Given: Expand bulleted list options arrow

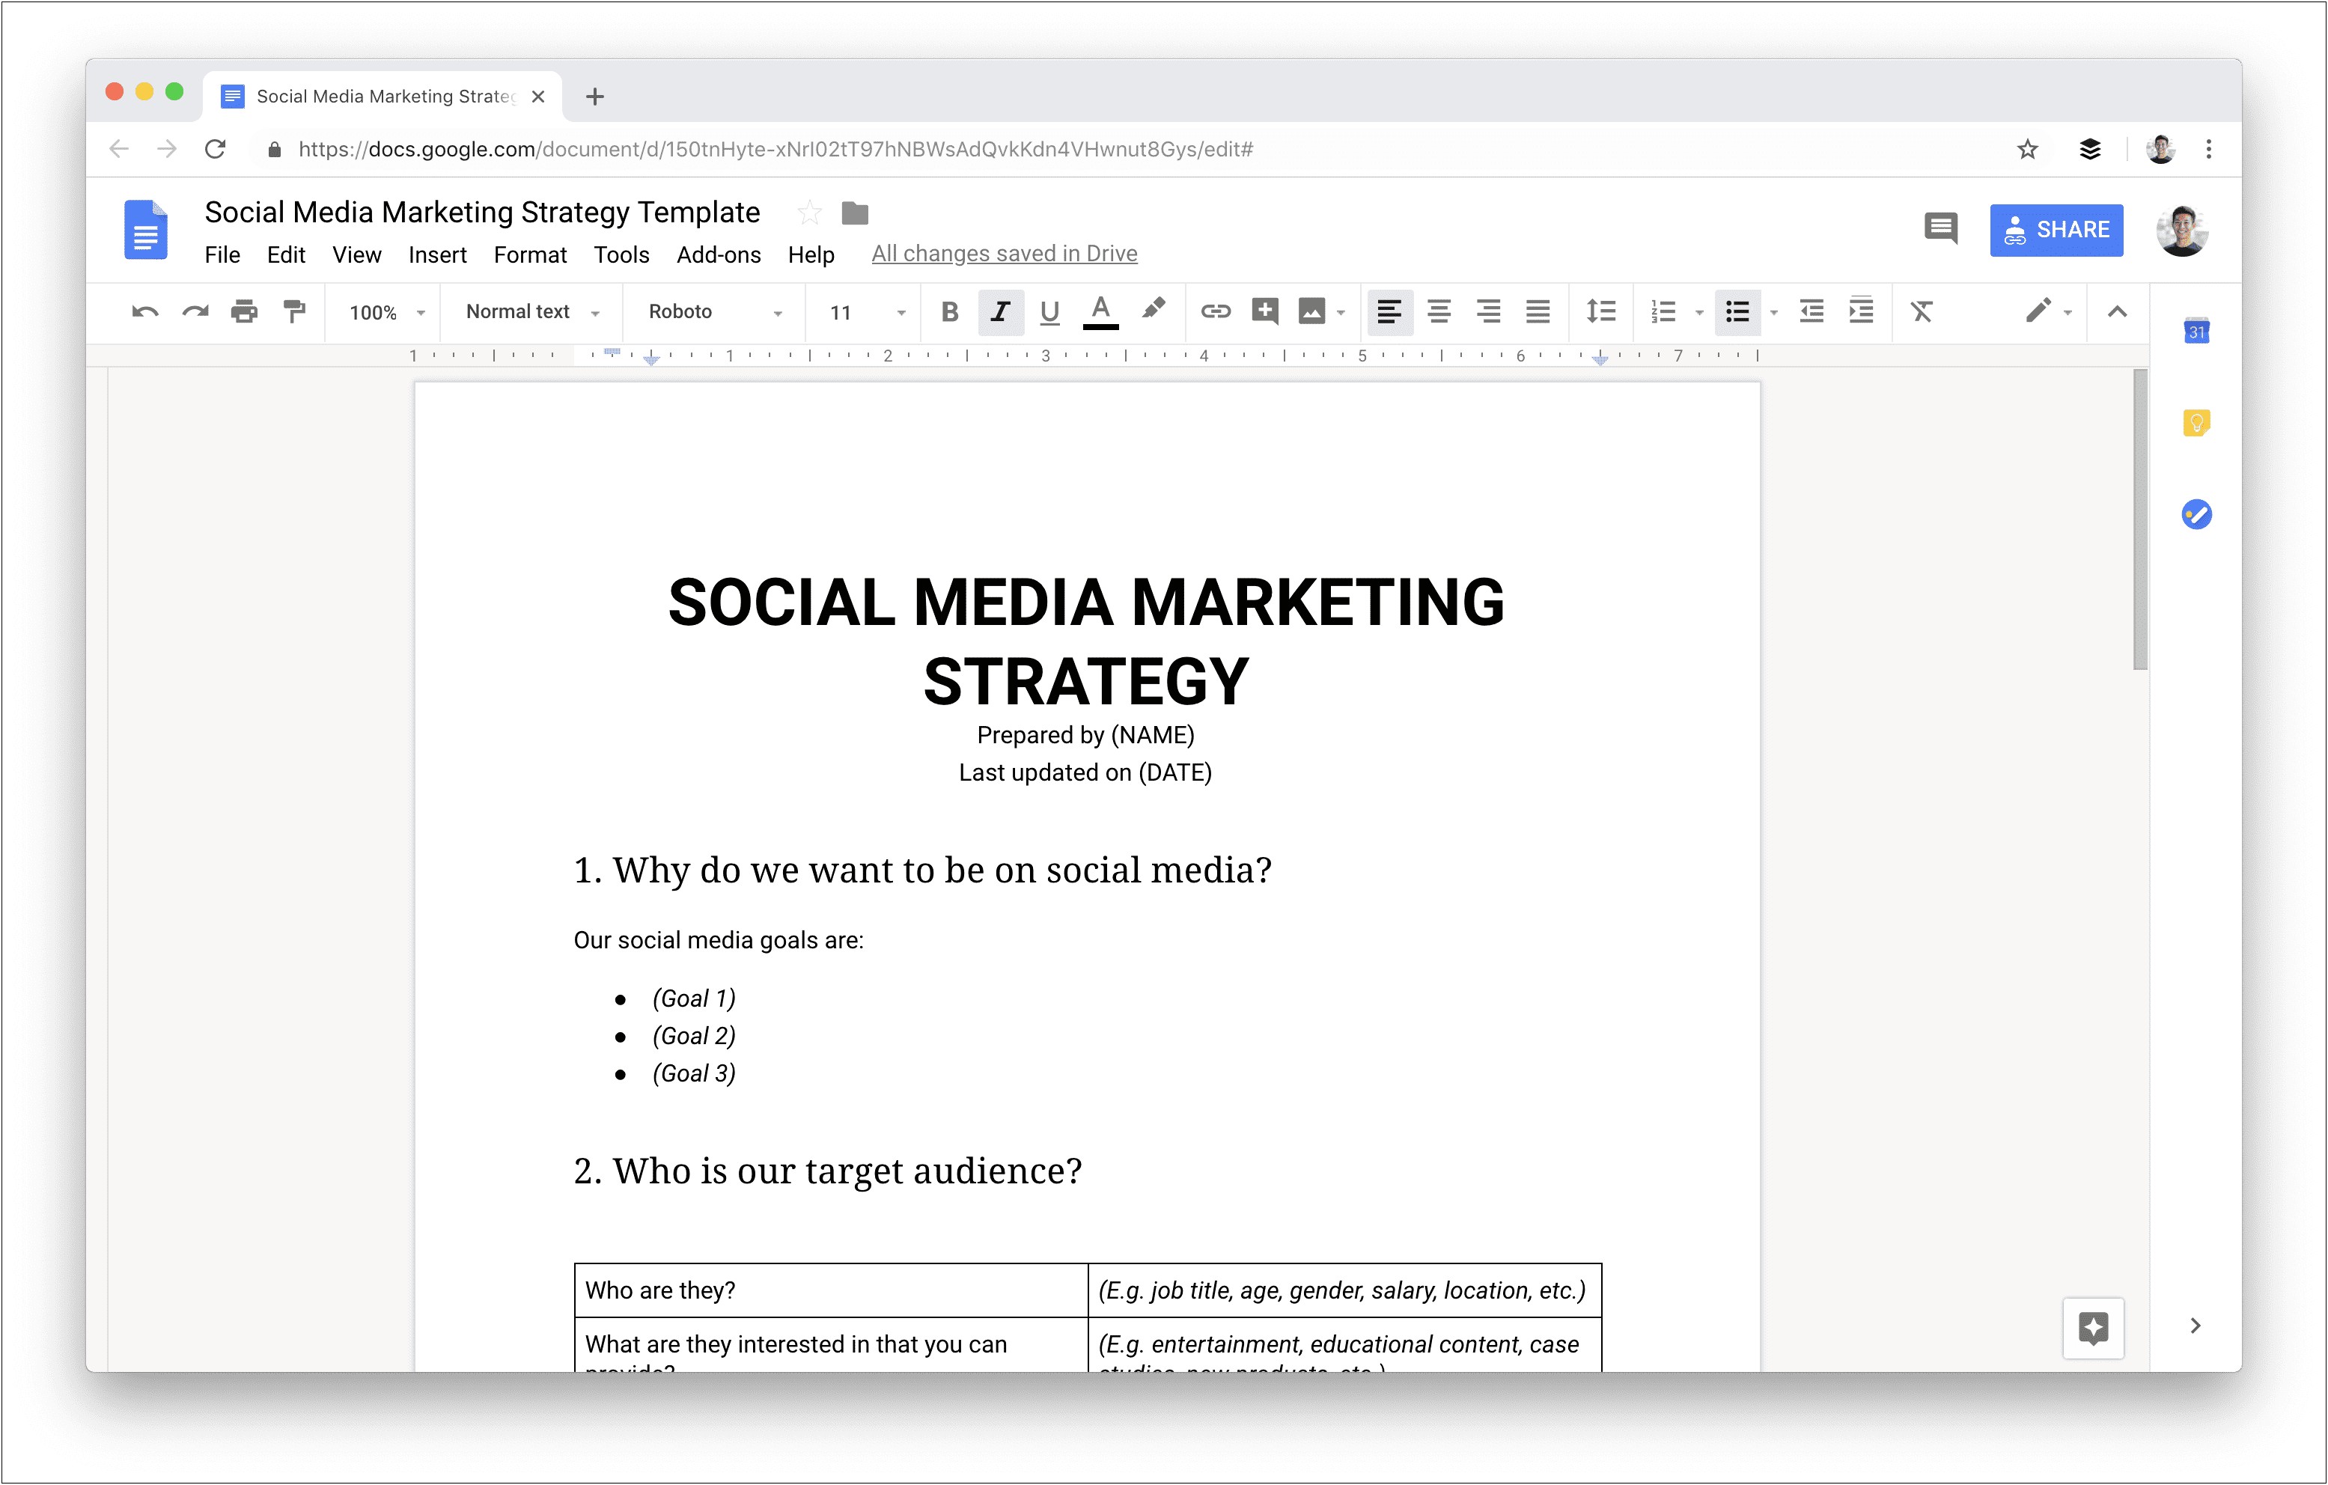Looking at the screenshot, I should tap(1773, 312).
